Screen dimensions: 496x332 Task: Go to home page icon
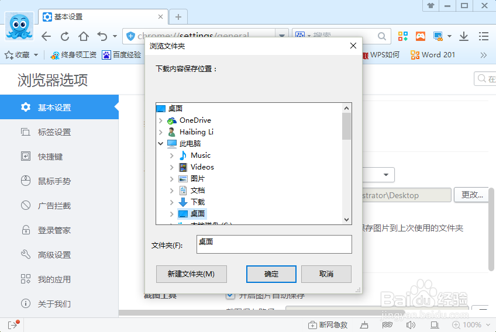pyautogui.click(x=84, y=36)
